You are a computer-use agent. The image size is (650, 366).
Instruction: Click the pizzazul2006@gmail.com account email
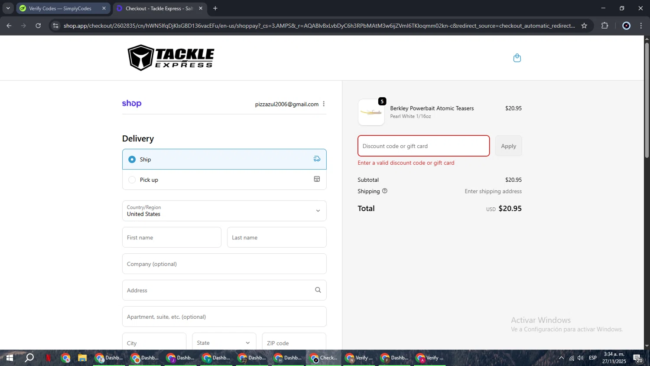click(287, 104)
